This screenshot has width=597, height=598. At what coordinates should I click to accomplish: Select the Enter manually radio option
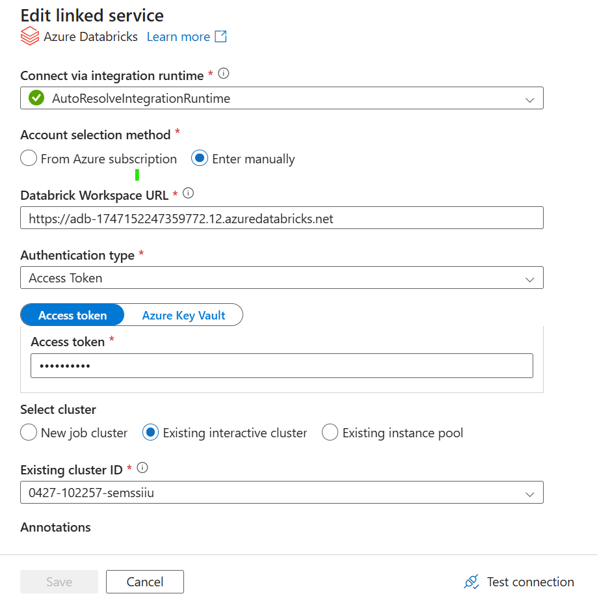200,159
